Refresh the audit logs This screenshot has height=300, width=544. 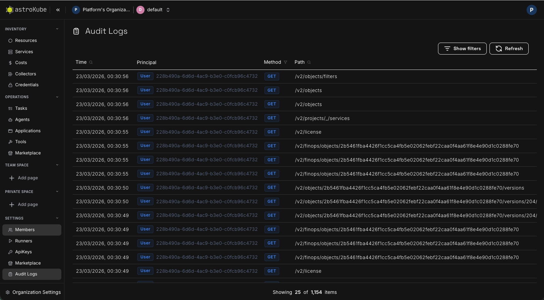coord(509,49)
